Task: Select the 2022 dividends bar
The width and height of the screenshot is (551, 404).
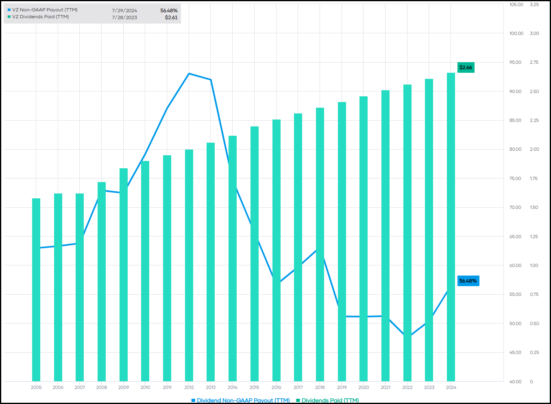Action: coord(407,233)
